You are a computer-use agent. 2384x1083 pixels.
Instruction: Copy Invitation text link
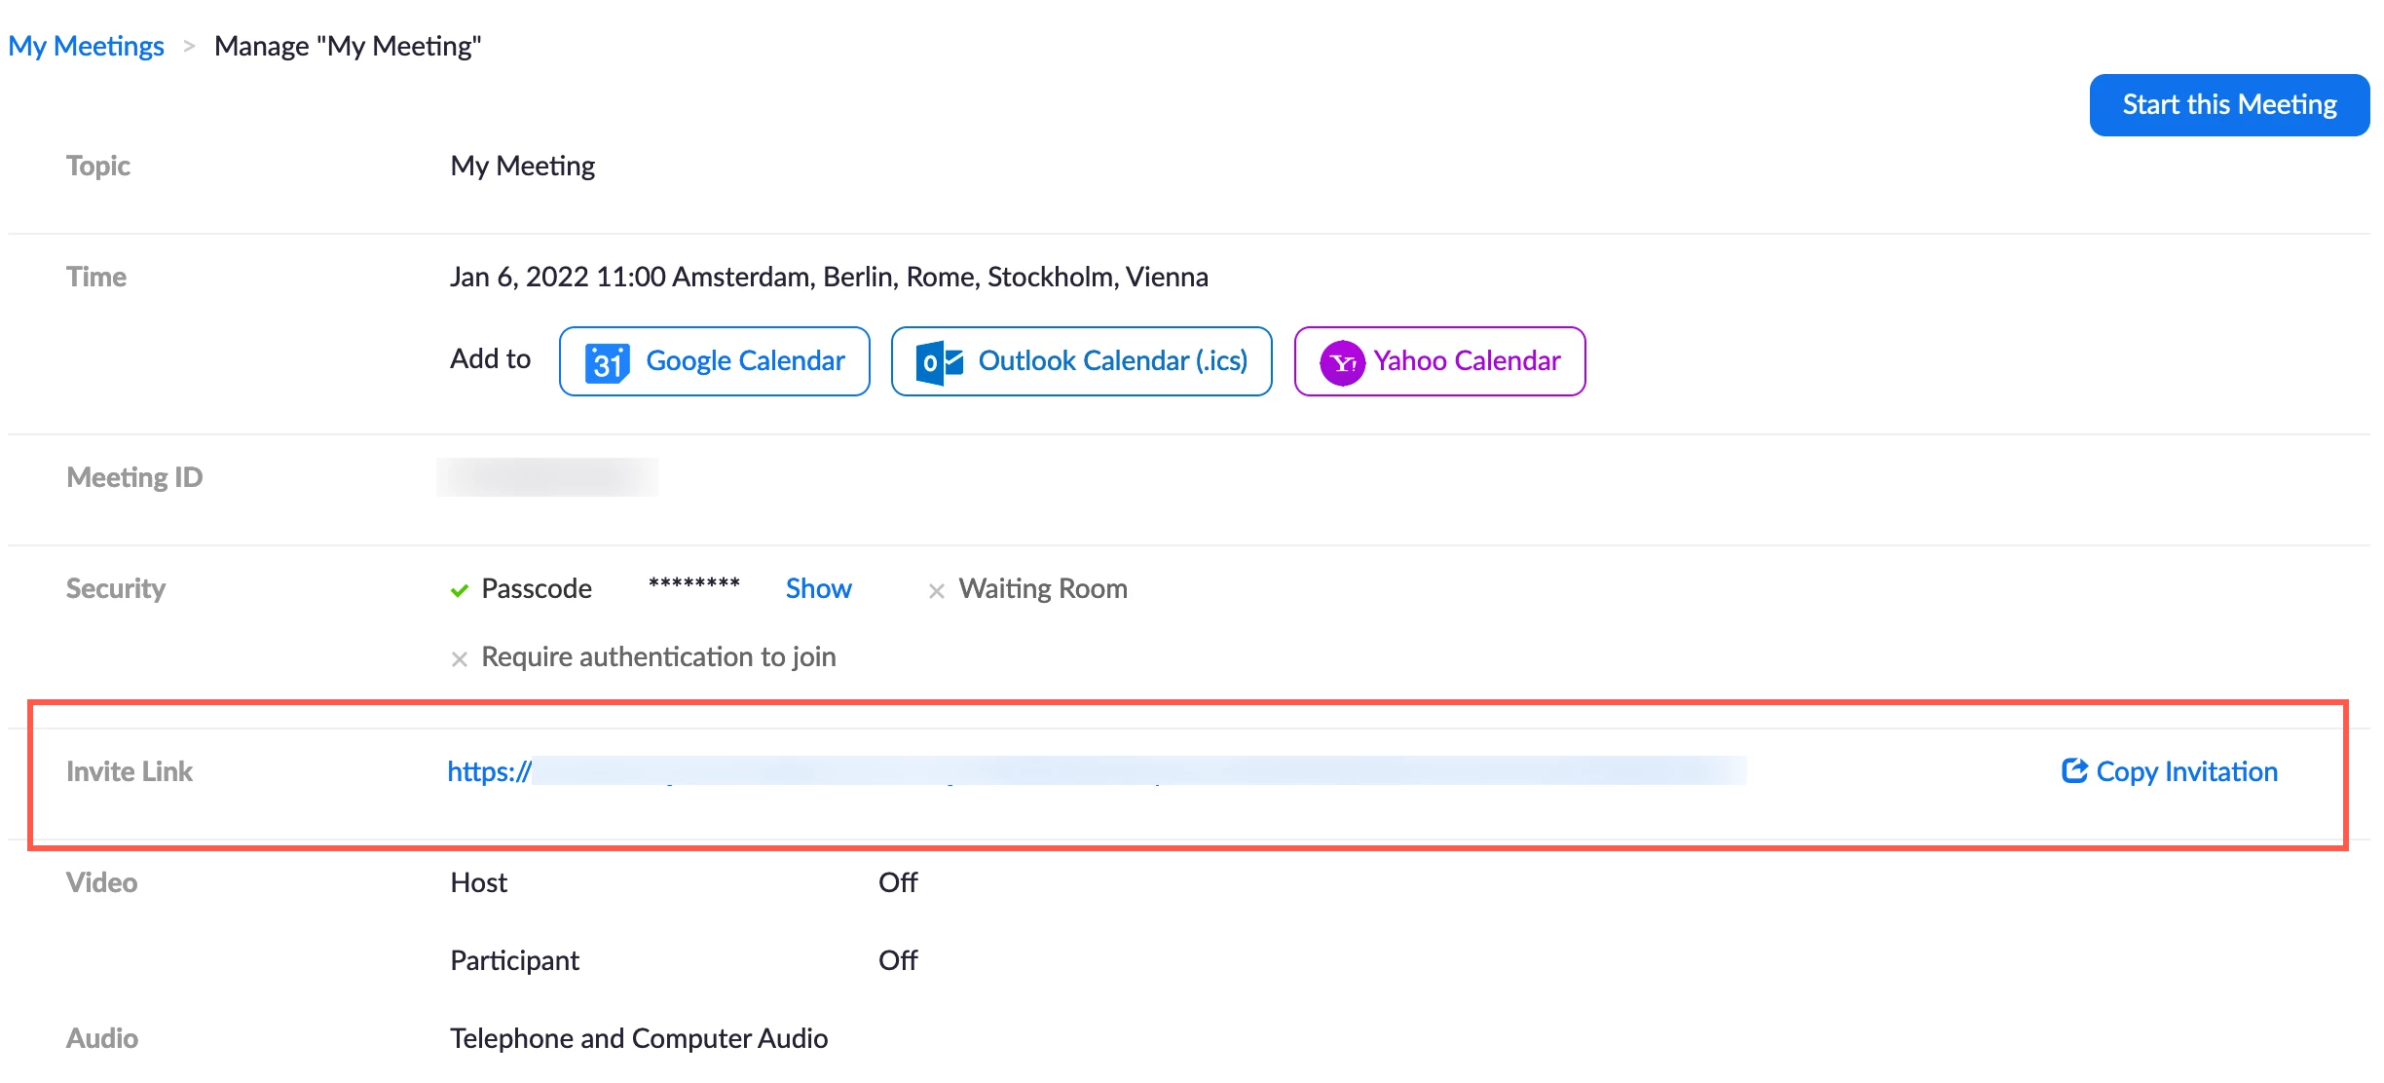[x=2186, y=771]
